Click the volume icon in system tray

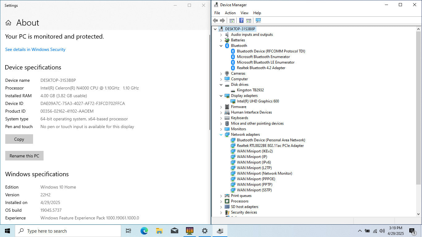point(382,231)
